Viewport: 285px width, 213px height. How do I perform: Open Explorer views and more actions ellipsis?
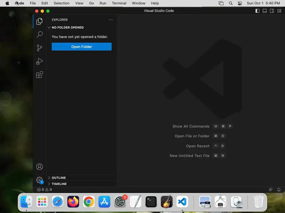[x=111, y=20]
